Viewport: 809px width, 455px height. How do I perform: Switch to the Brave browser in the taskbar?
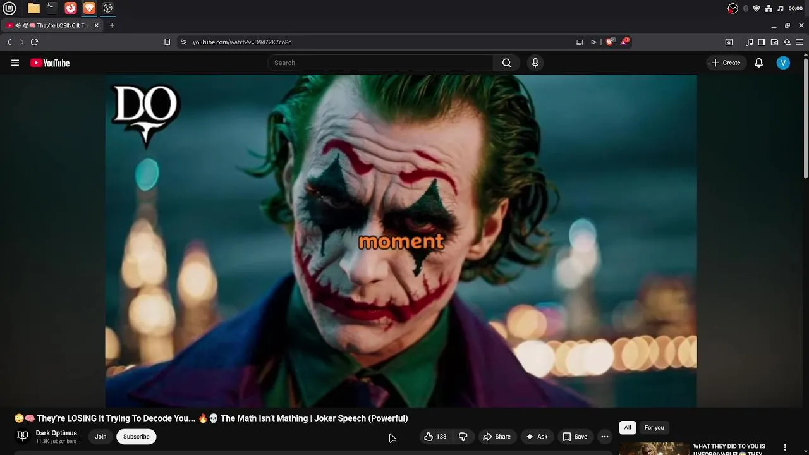click(x=89, y=8)
